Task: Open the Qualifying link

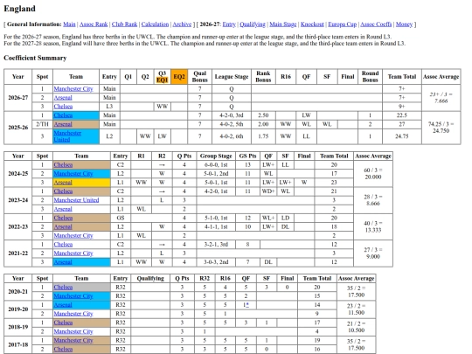Action: (253, 24)
